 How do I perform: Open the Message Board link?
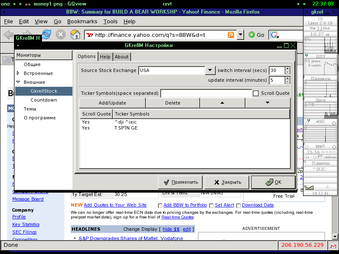pyautogui.click(x=28, y=199)
